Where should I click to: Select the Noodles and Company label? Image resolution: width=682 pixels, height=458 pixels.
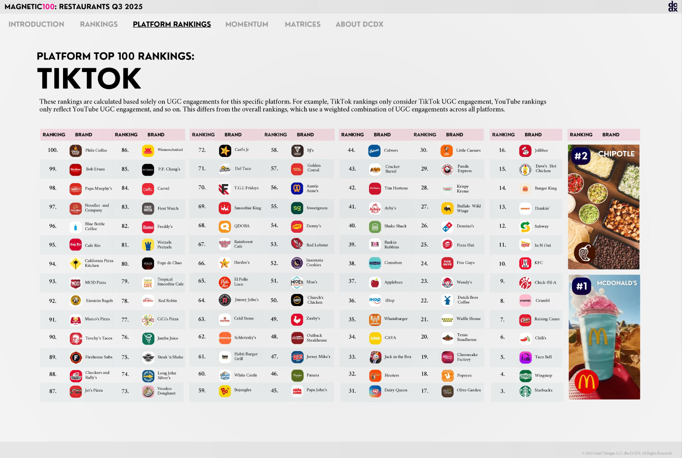click(97, 208)
